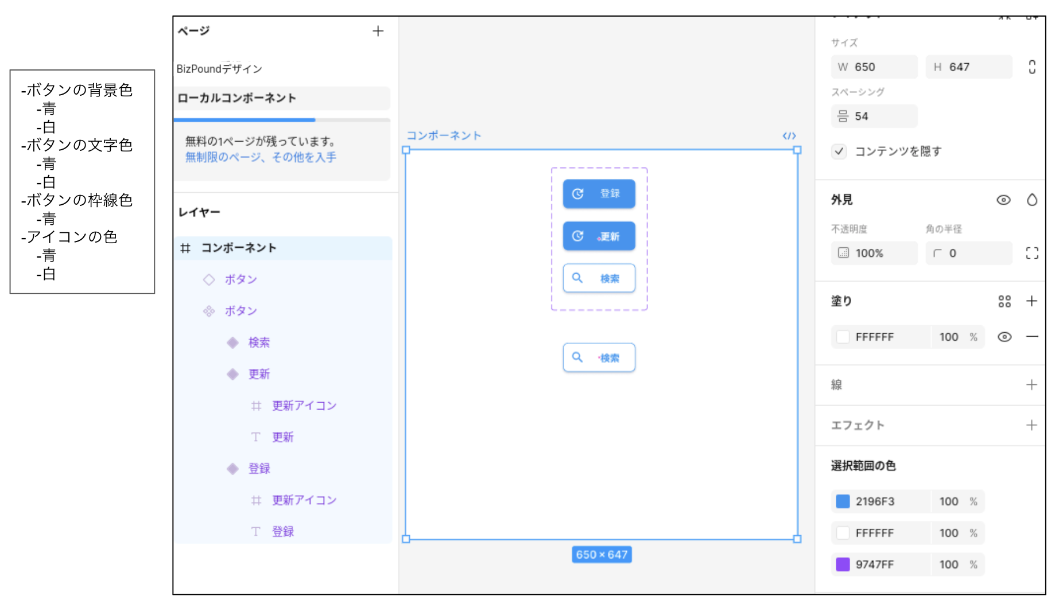Toggle visibility eye in 外見 section
1055x604 pixels.
tap(1003, 200)
